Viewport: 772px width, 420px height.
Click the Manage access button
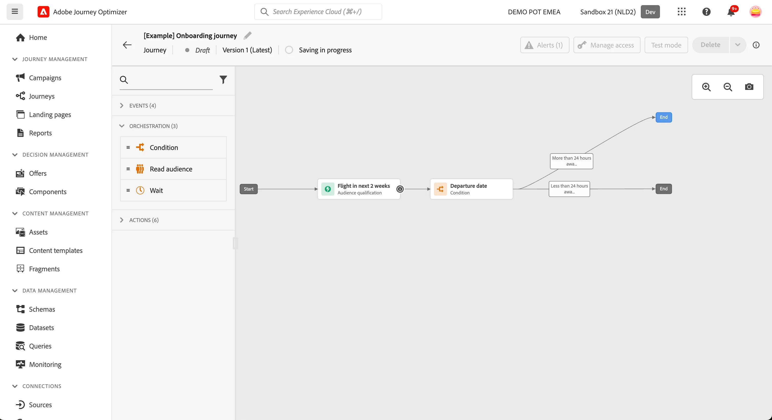click(606, 45)
